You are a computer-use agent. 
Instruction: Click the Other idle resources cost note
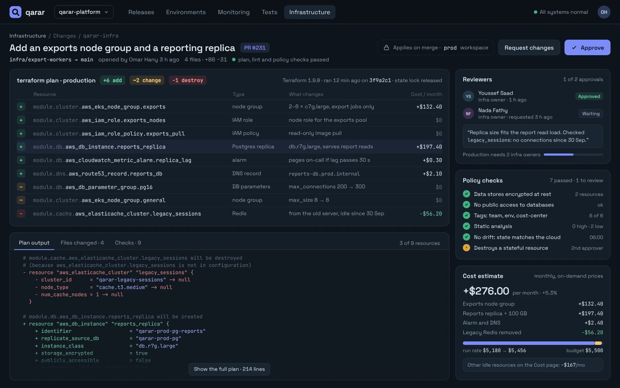tap(533, 365)
